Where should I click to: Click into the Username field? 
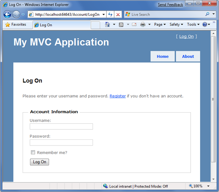coord(61,126)
